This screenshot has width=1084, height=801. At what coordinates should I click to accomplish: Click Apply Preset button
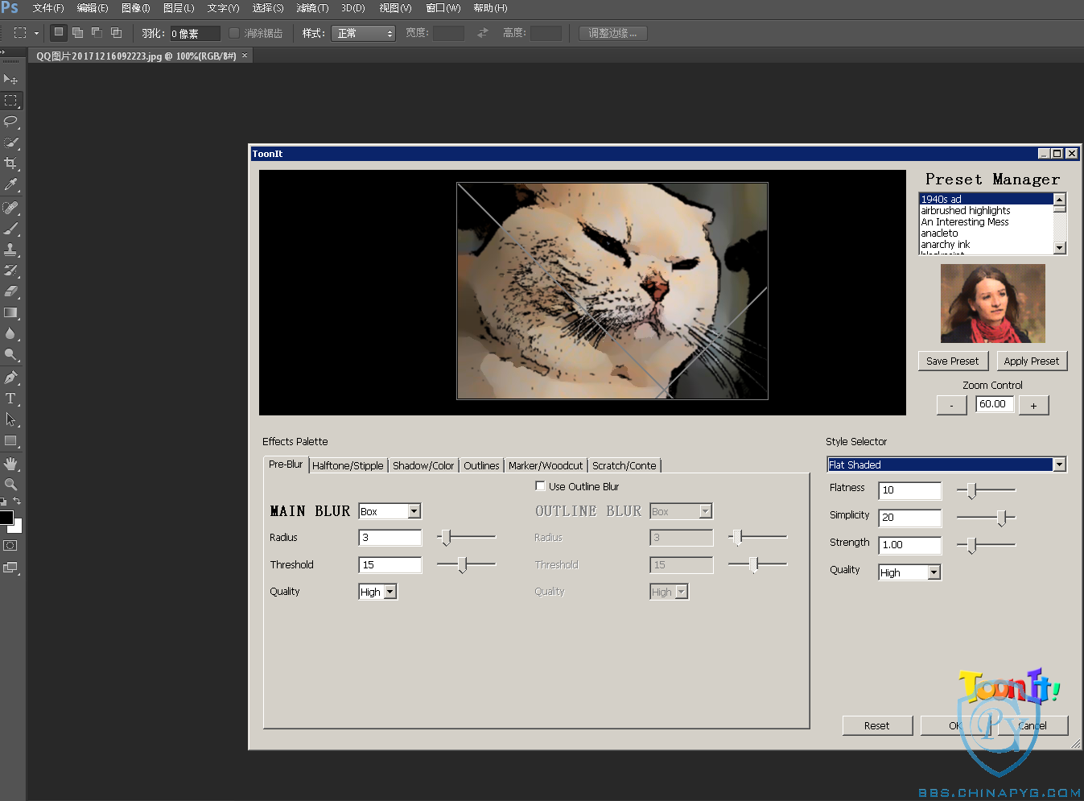(1032, 361)
